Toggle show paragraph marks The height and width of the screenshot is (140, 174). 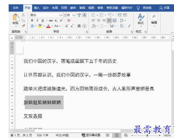129,26
